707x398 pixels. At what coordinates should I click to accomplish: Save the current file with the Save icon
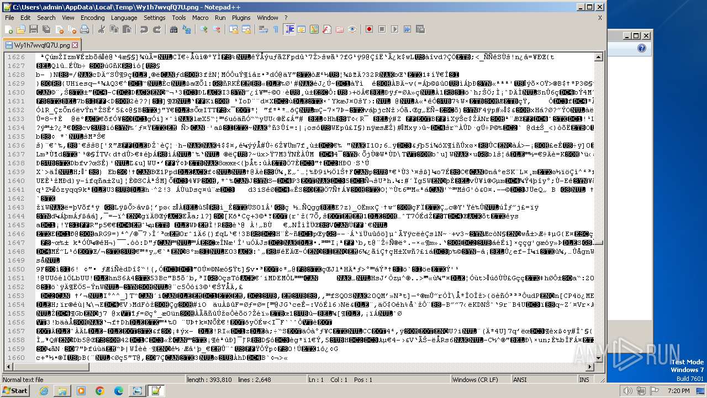coord(34,29)
